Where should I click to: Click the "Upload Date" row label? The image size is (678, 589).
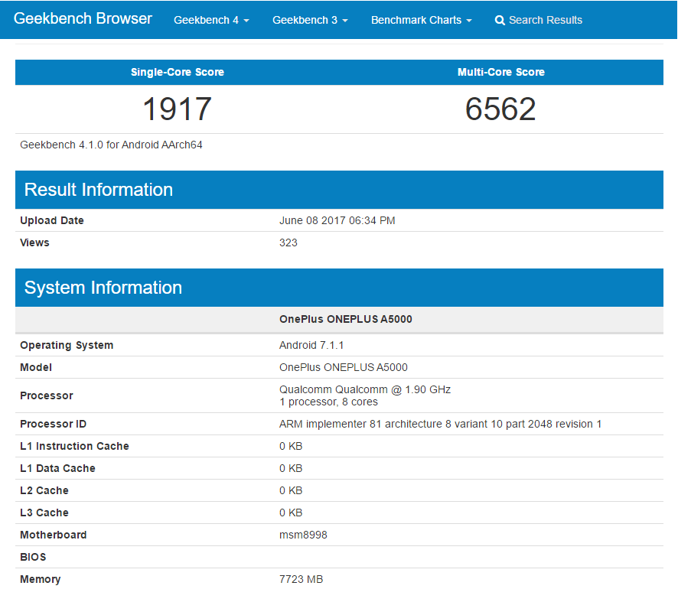(52, 220)
